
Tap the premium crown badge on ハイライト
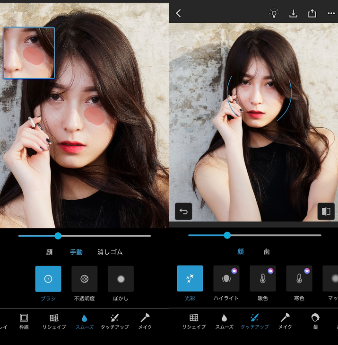point(234,271)
